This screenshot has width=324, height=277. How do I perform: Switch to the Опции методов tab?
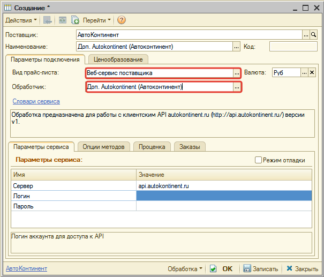(x=103, y=147)
